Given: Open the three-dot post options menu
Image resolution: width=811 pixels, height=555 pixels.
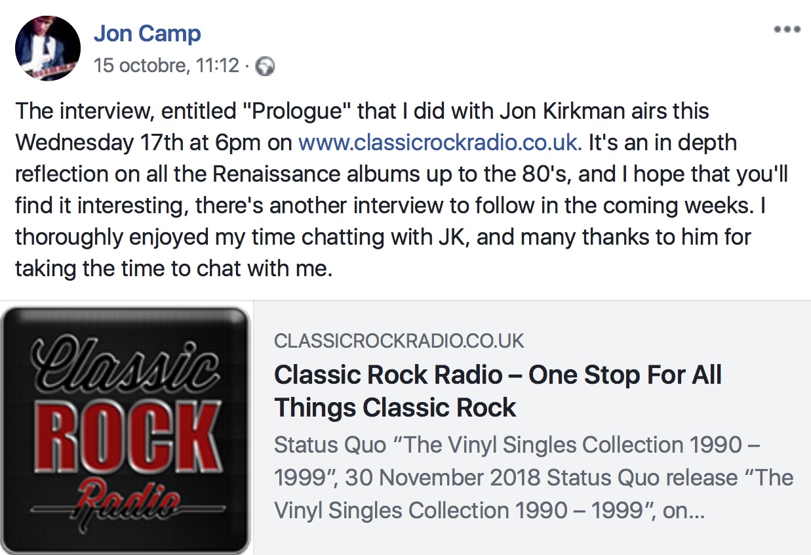Looking at the screenshot, I should tap(787, 30).
